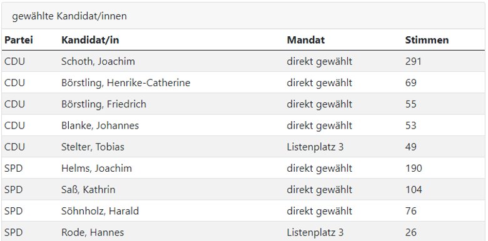Select the gewählte Kandidat/innen panel heading
This screenshot has height=241, width=488.
point(69,16)
